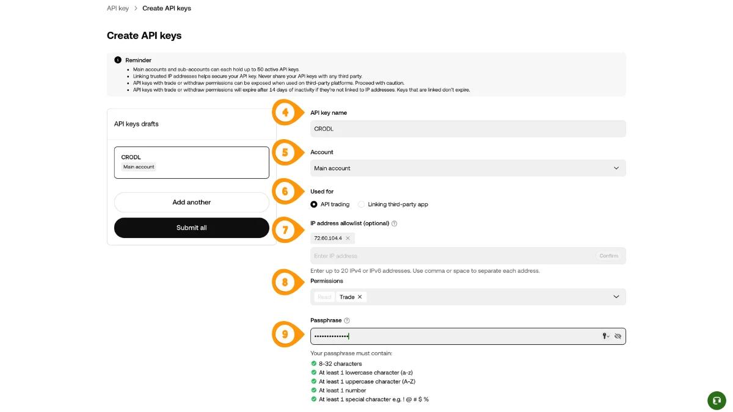Remove the Trade permission tag
733x412 pixels.
pyautogui.click(x=360, y=297)
